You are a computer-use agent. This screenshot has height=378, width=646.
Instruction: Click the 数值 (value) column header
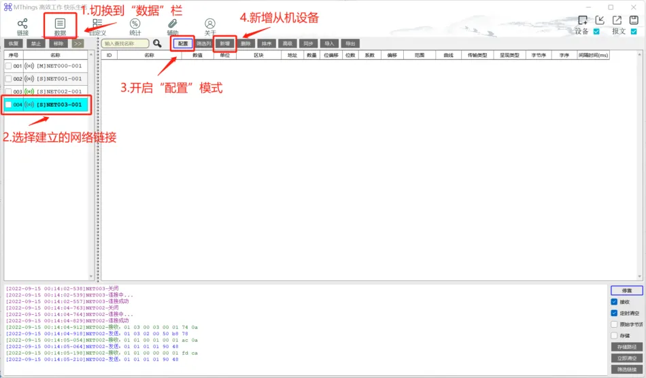[198, 55]
